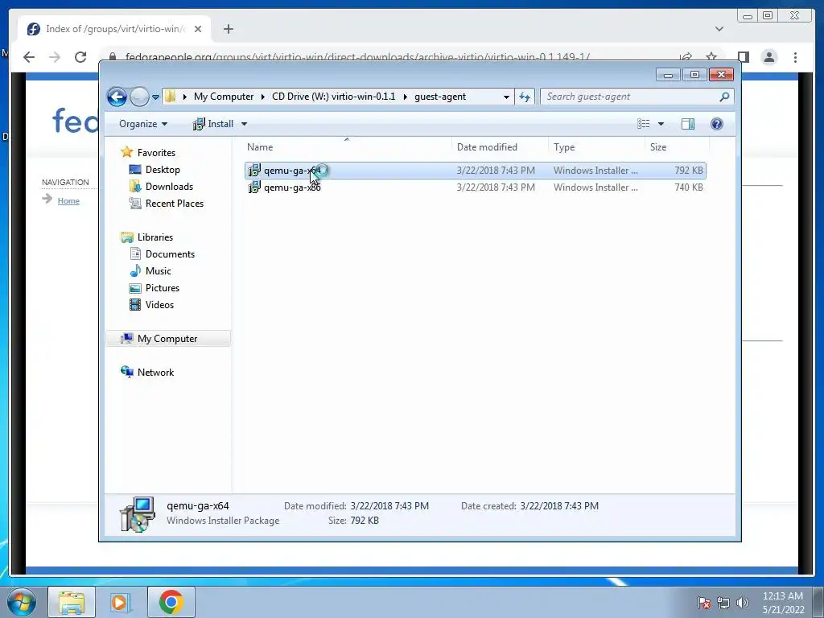
Task: Click the refresh button beside address bar
Action: tap(525, 97)
